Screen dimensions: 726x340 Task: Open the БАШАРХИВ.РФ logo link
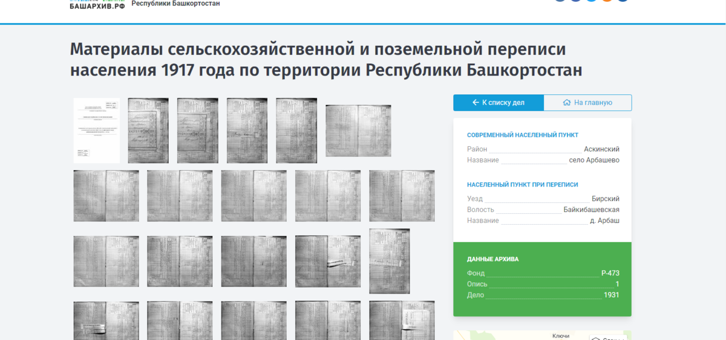click(97, 5)
